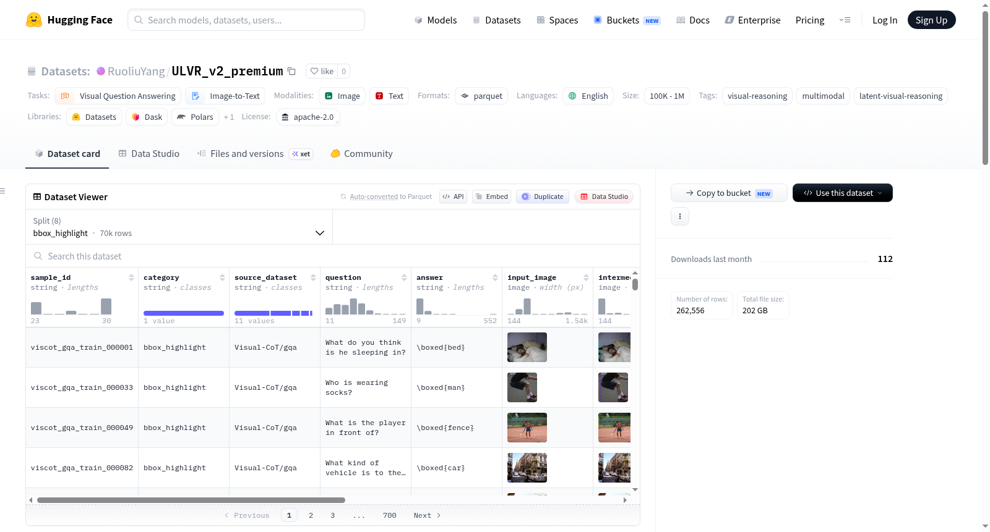Open Datasets in the top navigation
Image resolution: width=990 pixels, height=532 pixels.
coord(496,20)
